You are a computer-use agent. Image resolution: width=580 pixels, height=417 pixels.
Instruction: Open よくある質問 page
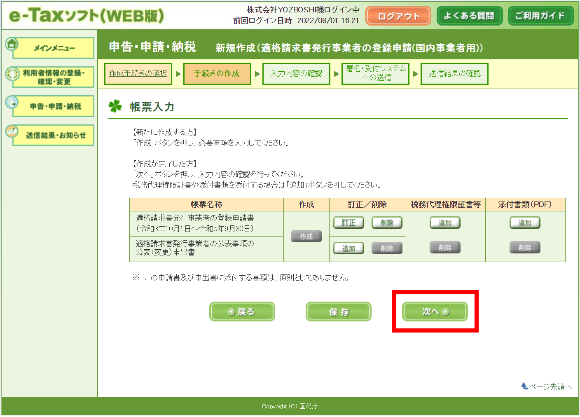pos(469,16)
